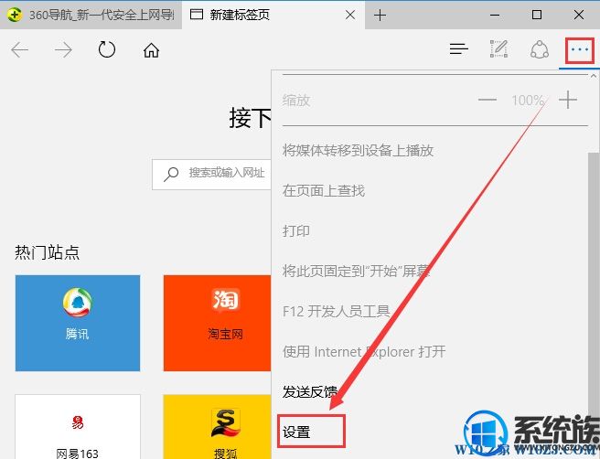Increase zoom with the plus button
Image resolution: width=600 pixels, height=459 pixels.
tap(568, 100)
